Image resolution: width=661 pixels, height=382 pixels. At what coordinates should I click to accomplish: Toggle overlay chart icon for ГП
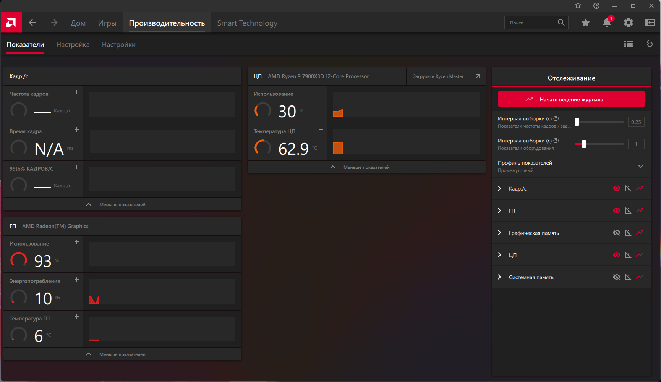[628, 210]
